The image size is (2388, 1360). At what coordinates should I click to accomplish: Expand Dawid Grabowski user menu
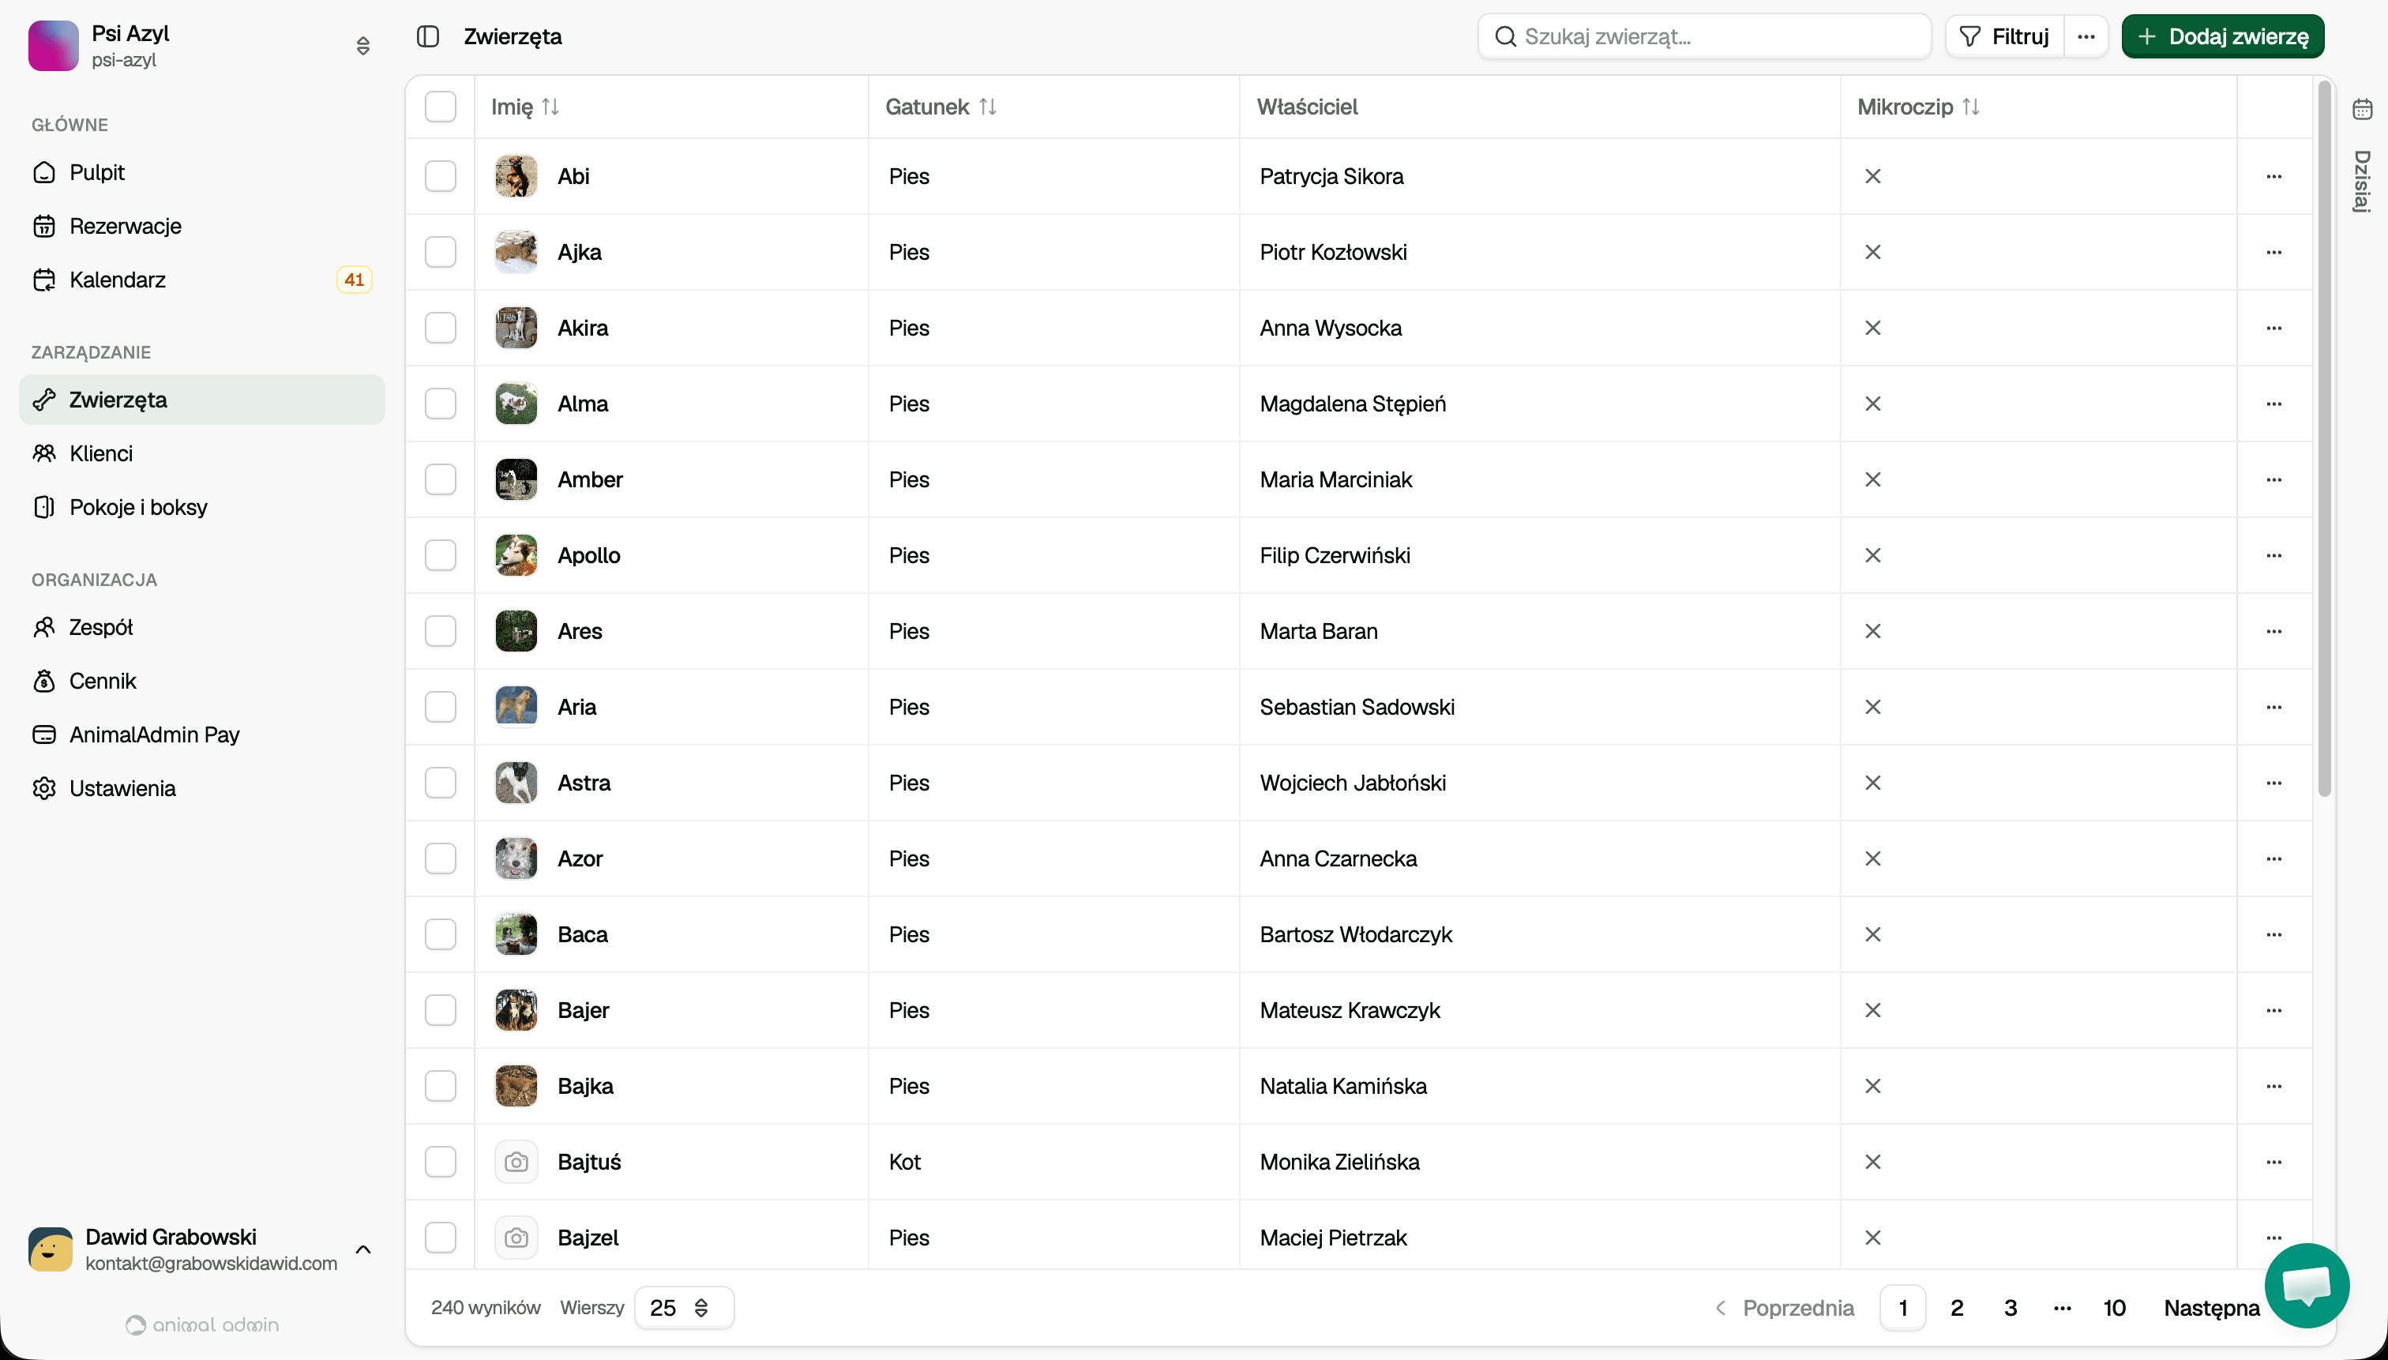coord(363,1249)
